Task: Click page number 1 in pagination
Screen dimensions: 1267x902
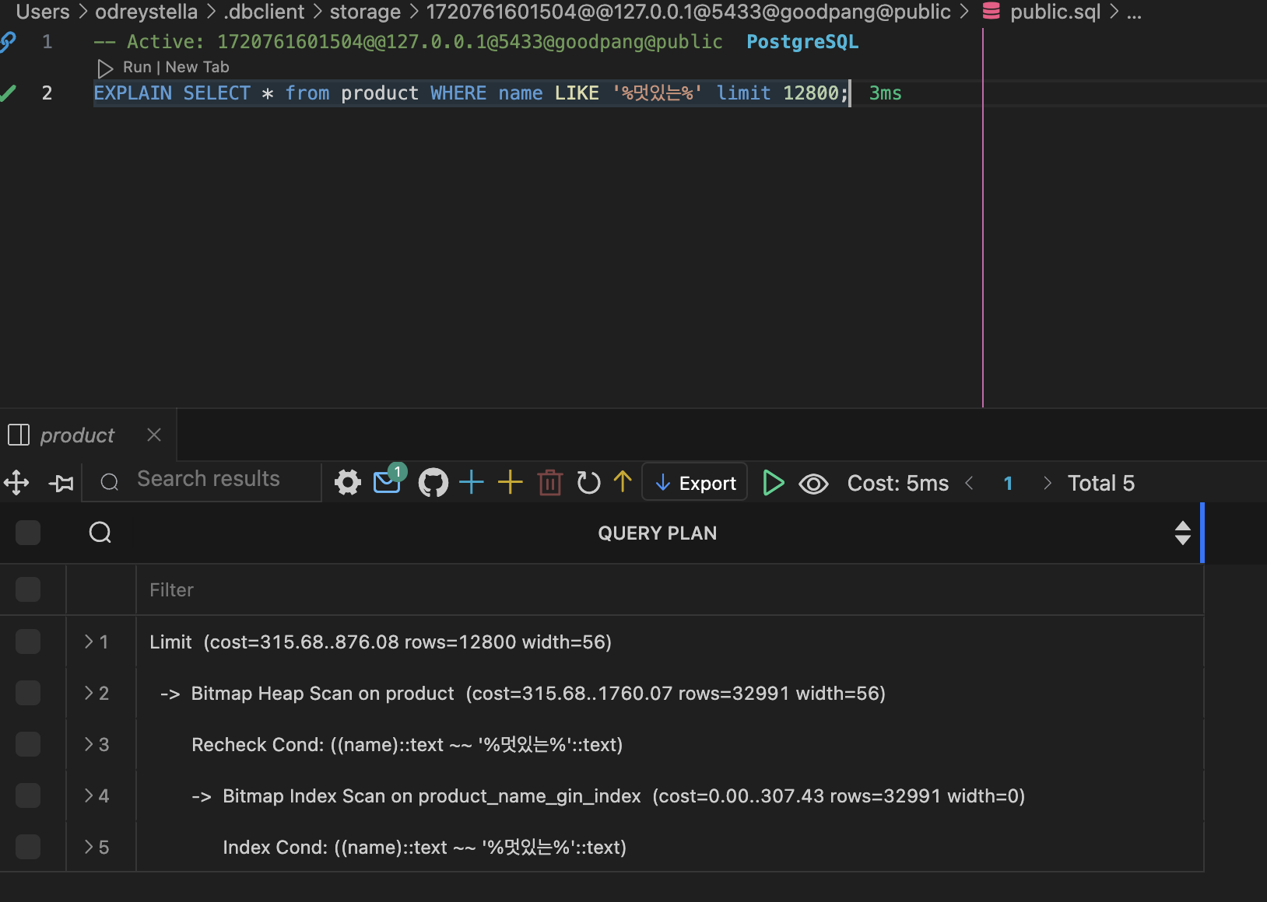Action: click(1008, 484)
